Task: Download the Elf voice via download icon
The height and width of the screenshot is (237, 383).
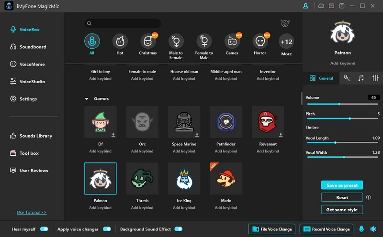Action: pyautogui.click(x=113, y=135)
